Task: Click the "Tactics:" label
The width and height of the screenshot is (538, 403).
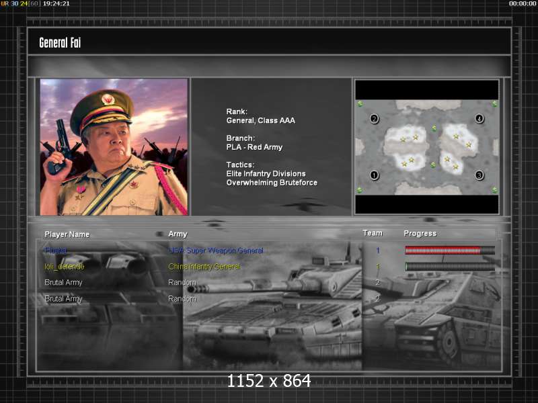Action: click(240, 165)
